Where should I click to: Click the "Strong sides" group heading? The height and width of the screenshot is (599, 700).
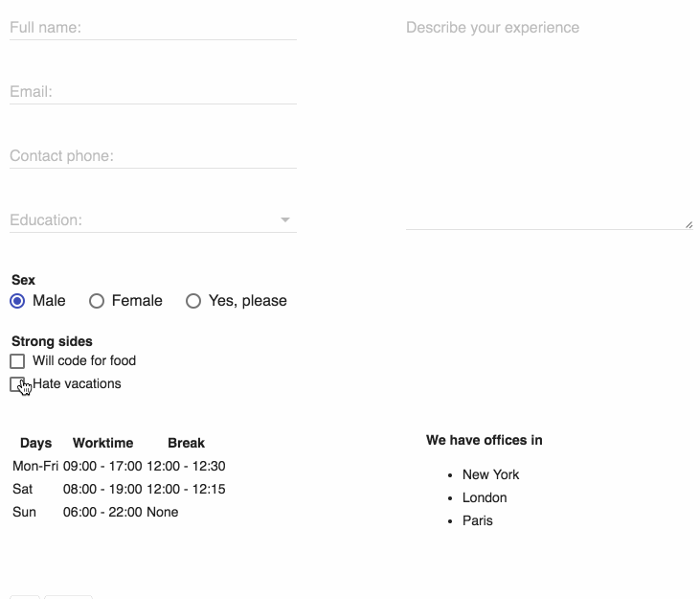click(52, 341)
